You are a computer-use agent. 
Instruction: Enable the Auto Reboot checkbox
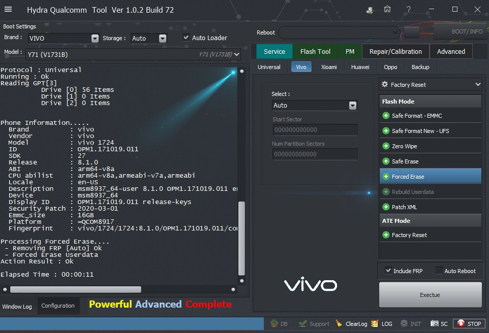(x=439, y=271)
